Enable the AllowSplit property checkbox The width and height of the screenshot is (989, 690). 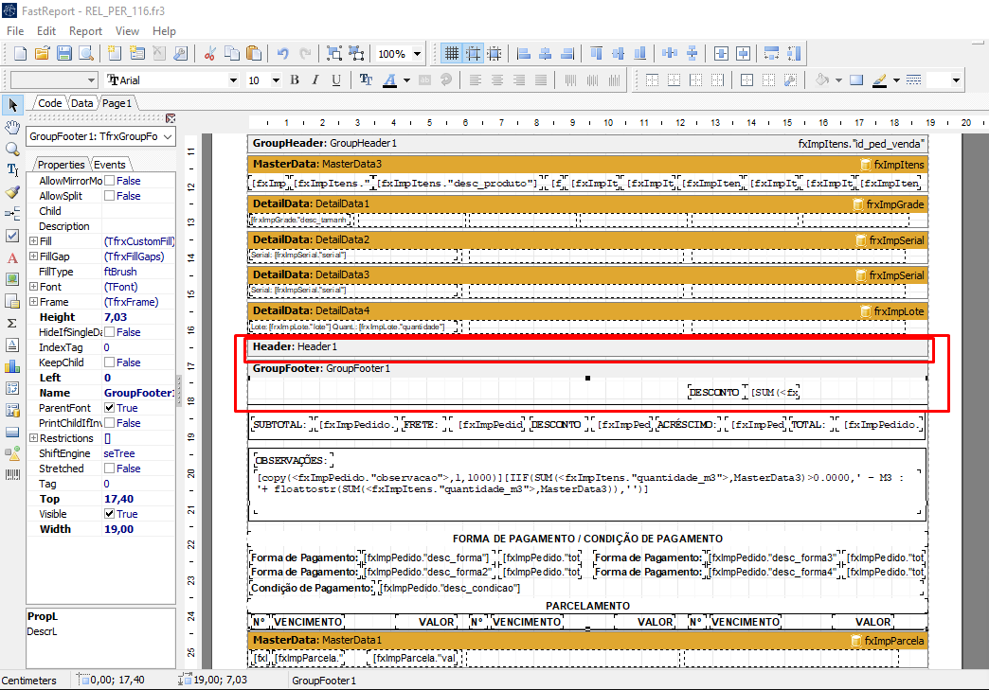pyautogui.click(x=109, y=196)
